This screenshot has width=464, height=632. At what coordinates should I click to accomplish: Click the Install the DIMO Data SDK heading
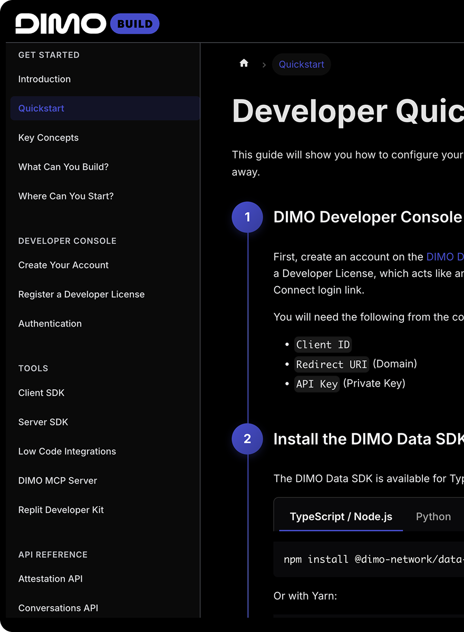[369, 439]
